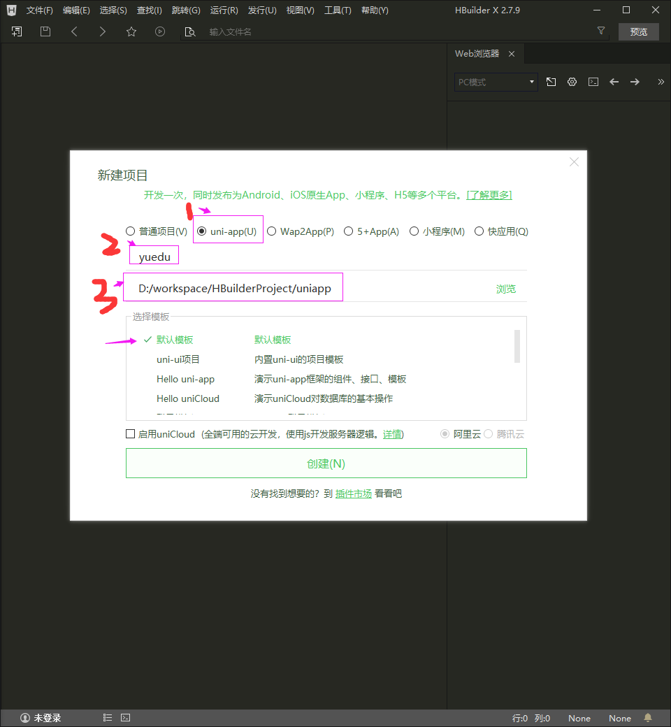
Task: Go forward using the toolbar right arrow
Action: point(103,31)
